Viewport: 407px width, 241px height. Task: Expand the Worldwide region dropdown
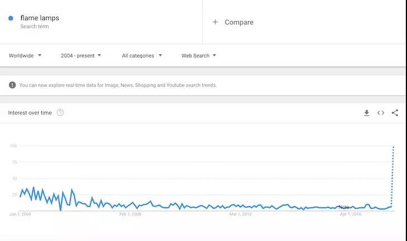(x=25, y=55)
